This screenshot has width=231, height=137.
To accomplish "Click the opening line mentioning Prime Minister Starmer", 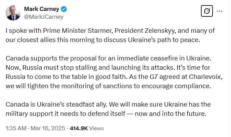I will point(110,31).
